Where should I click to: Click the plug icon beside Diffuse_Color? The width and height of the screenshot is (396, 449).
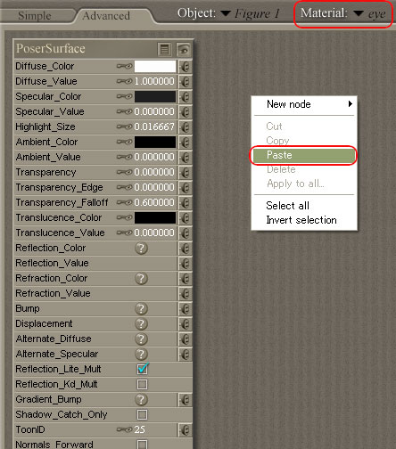pos(186,67)
